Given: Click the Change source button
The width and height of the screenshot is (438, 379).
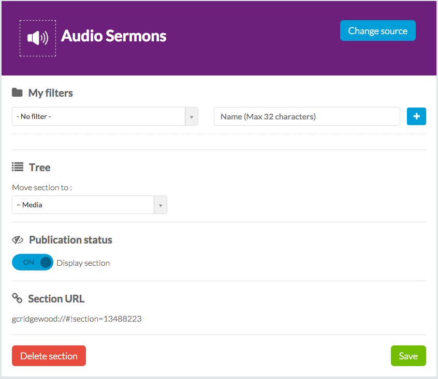Looking at the screenshot, I should [377, 31].
